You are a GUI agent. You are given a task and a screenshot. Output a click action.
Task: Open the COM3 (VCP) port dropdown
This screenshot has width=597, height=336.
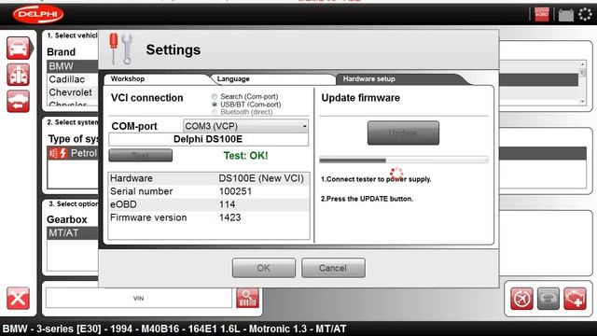pyautogui.click(x=245, y=126)
